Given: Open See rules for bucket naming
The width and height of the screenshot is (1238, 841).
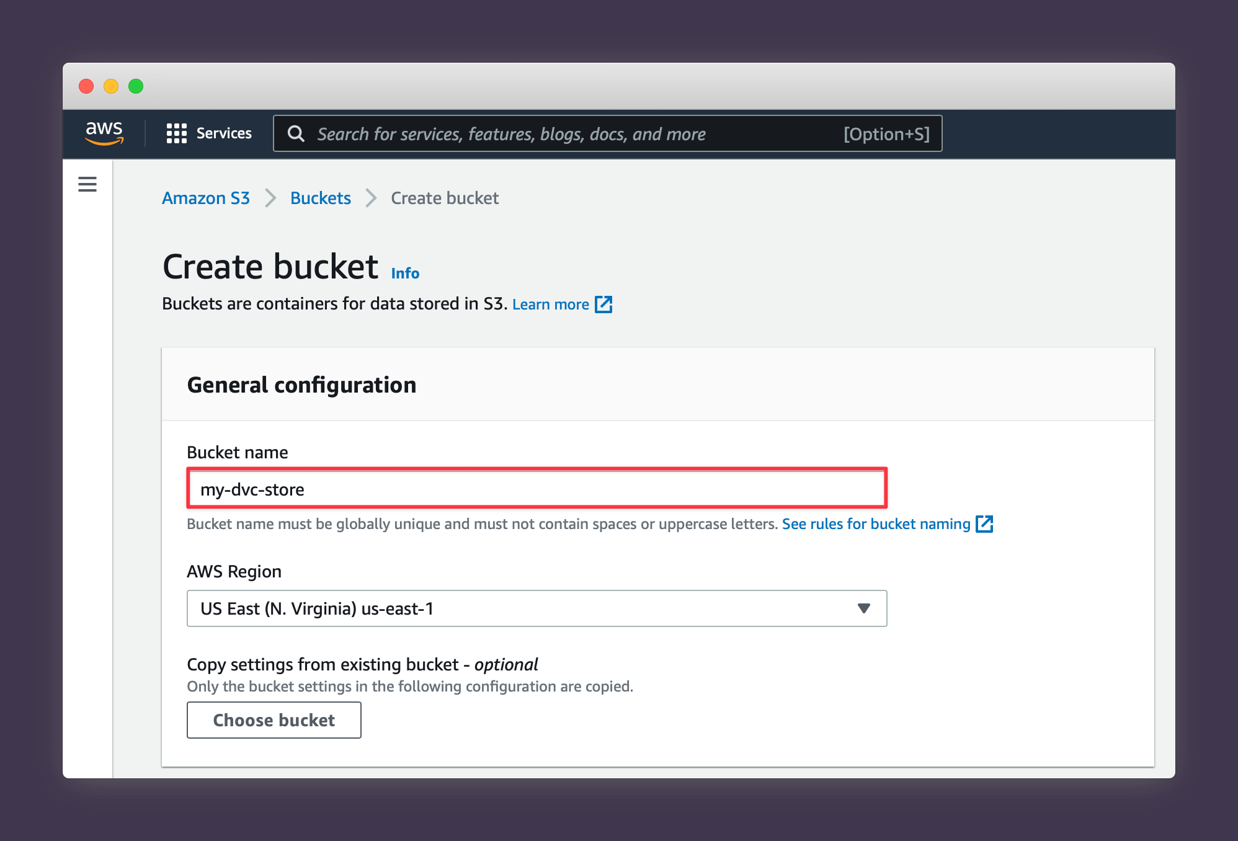Looking at the screenshot, I should tap(876, 524).
